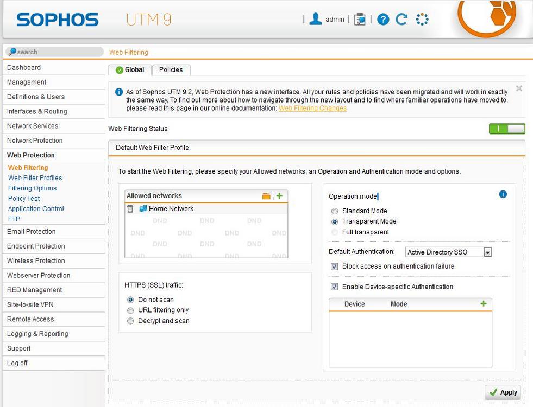The image size is (533, 407).
Task: Open RED Management menu
Action: point(54,290)
